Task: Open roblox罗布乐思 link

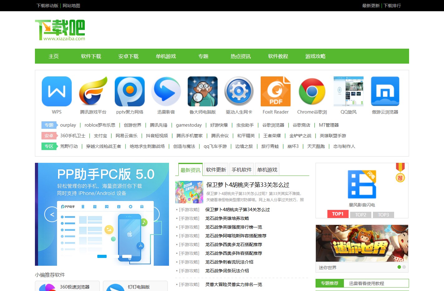Action: click(x=100, y=125)
